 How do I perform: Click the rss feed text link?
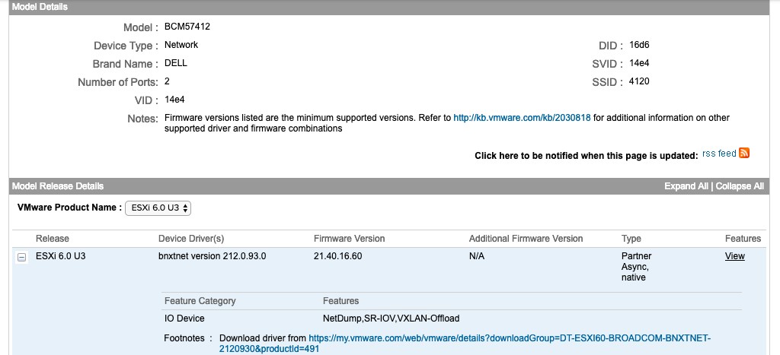click(x=719, y=154)
